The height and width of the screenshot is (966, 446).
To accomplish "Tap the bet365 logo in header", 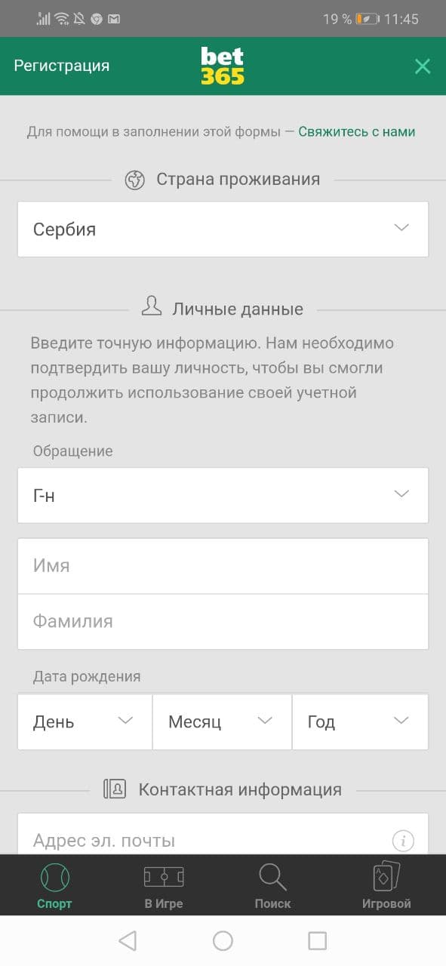I will (x=223, y=66).
